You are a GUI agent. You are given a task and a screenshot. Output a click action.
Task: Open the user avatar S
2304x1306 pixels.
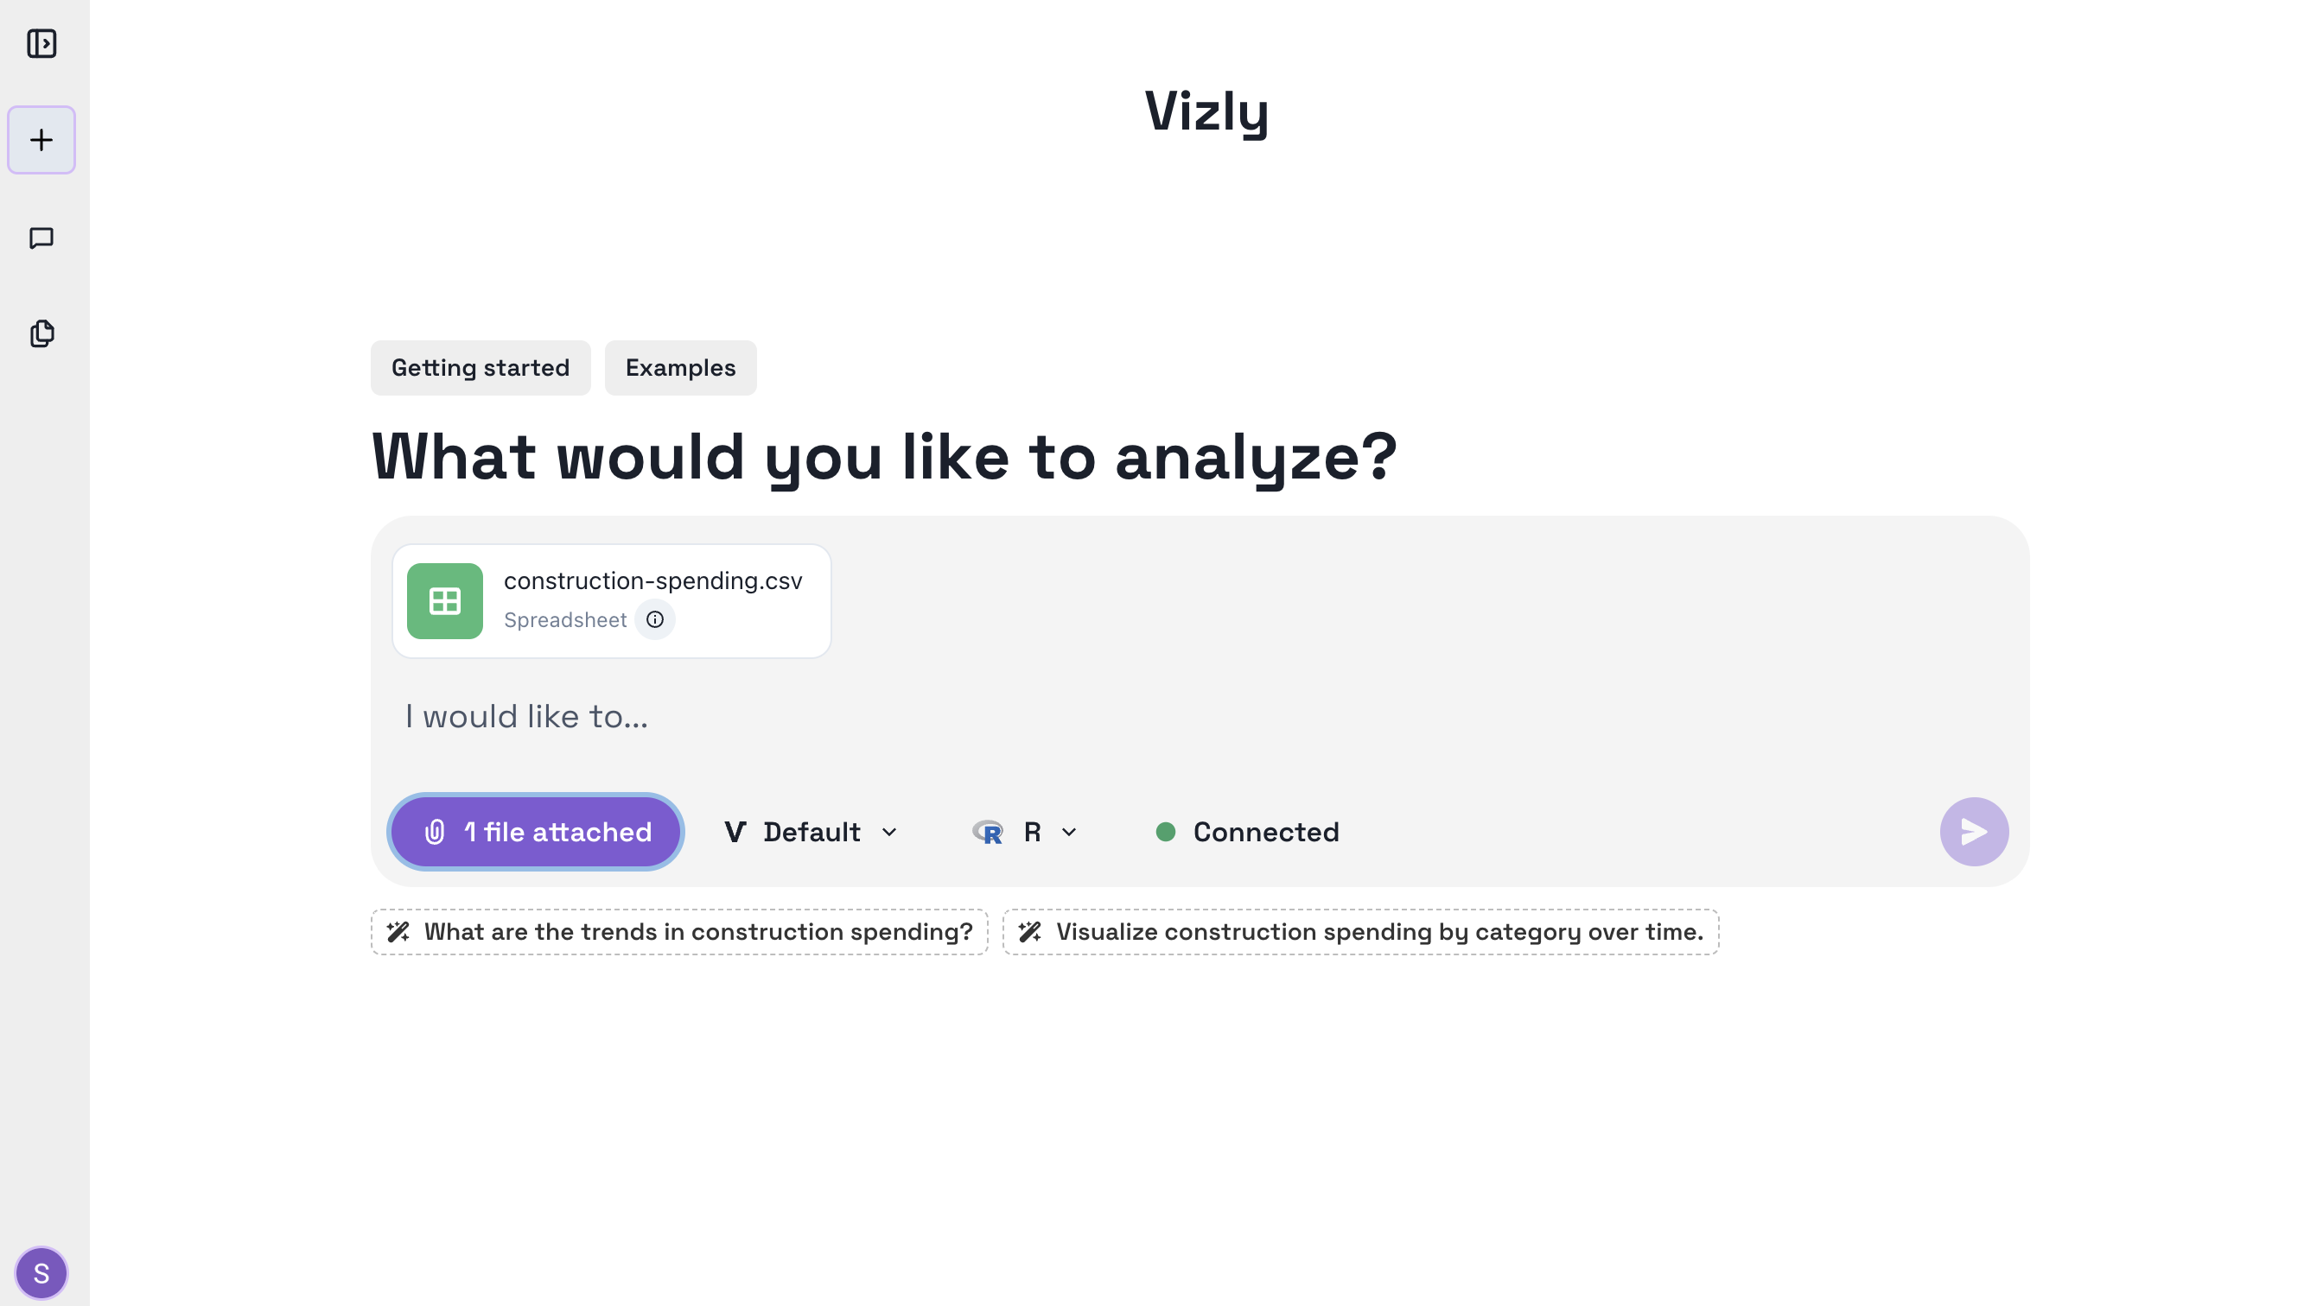41,1272
